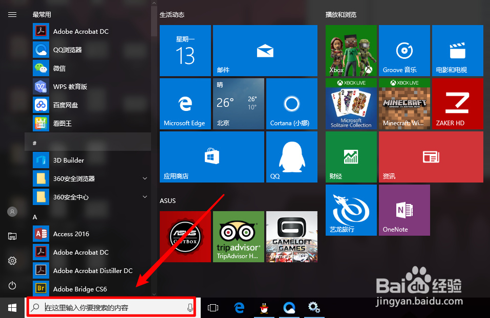The image size is (490, 318).
Task: Launch the Minecraft tile
Action: click(x=404, y=104)
